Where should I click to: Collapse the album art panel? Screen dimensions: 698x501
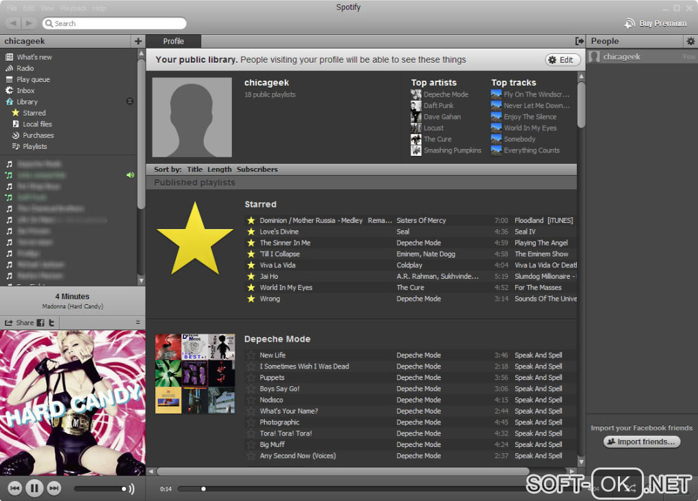138,323
